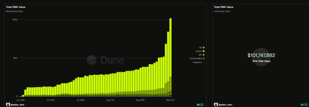Click the 3h refresh time under the bar chart
The image size is (309, 107).
click(x=198, y=105)
